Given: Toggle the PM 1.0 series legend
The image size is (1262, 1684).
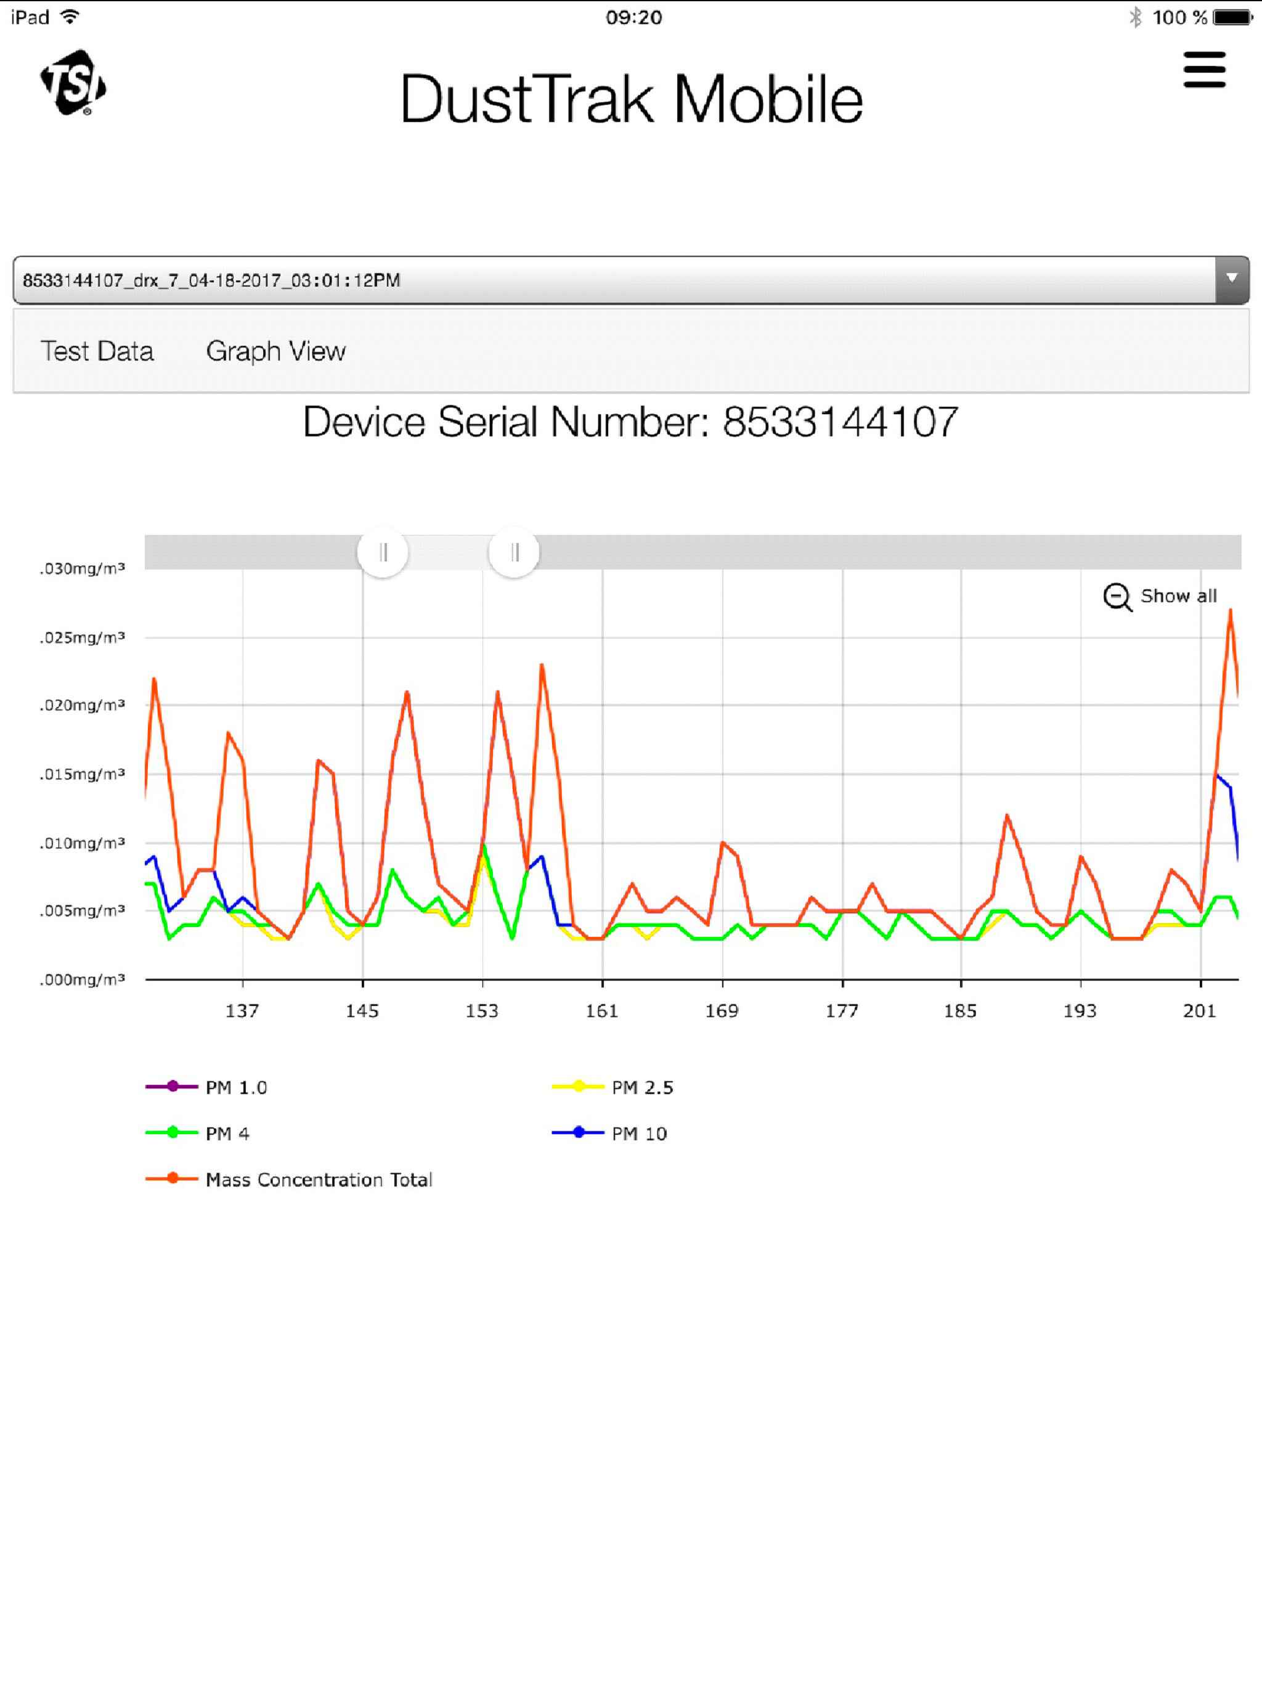Looking at the screenshot, I should 206,1086.
